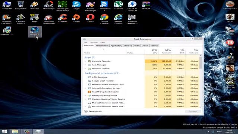The width and height of the screenshot is (238, 134).
Task: Select the Origin desktop shortcut
Action: (x=77, y=18)
